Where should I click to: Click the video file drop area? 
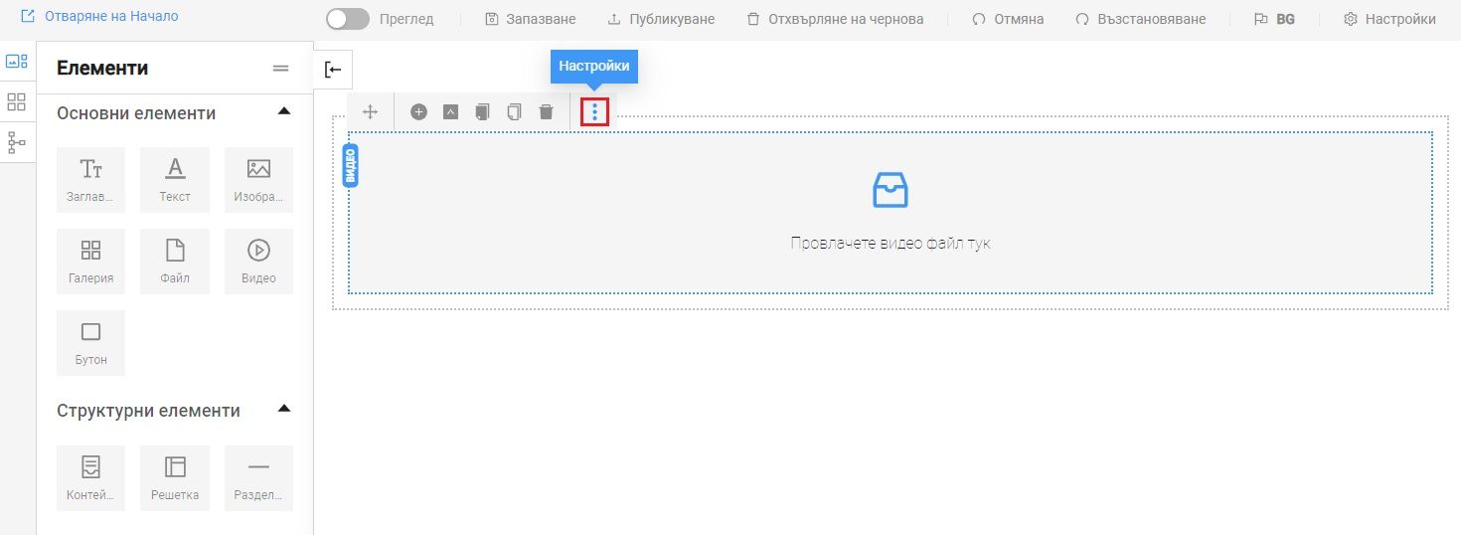[890, 213]
